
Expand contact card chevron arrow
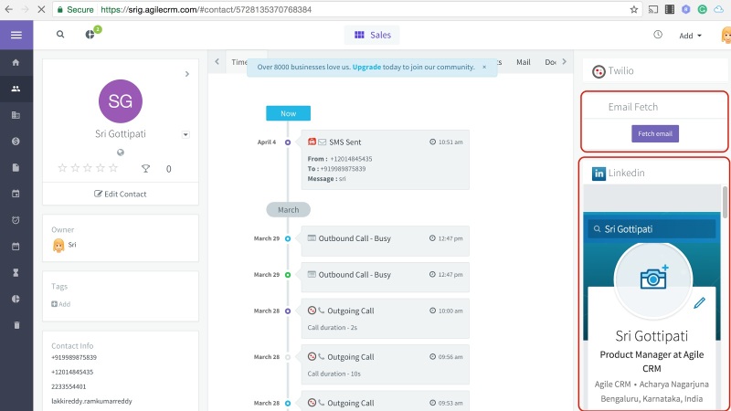click(187, 74)
